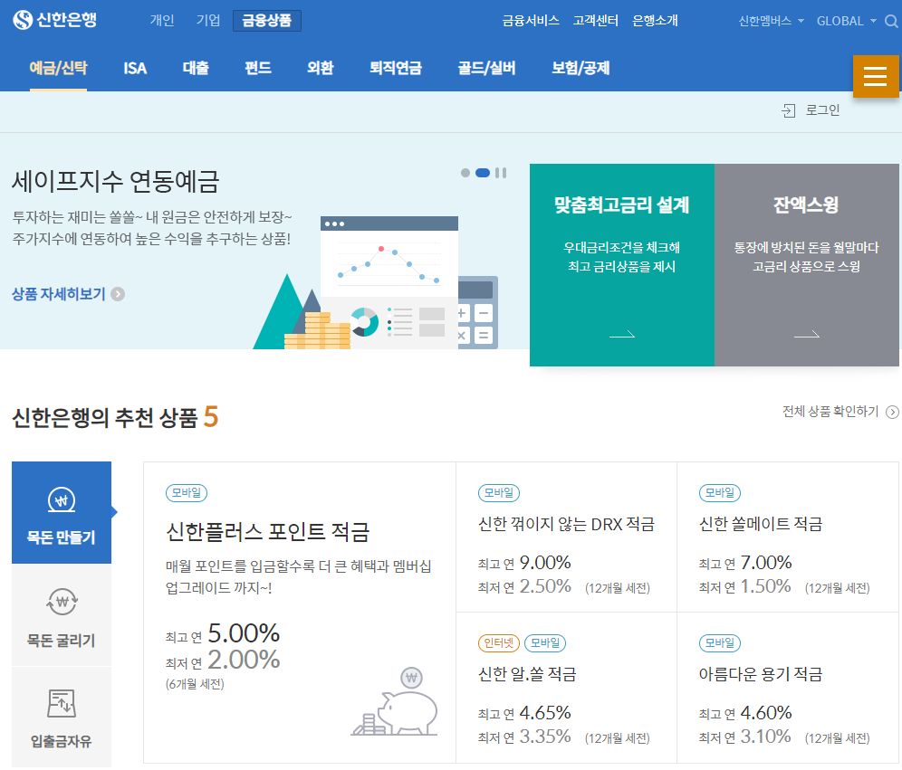The height and width of the screenshot is (770, 902).
Task: Open the 개인 top menu
Action: tap(162, 21)
